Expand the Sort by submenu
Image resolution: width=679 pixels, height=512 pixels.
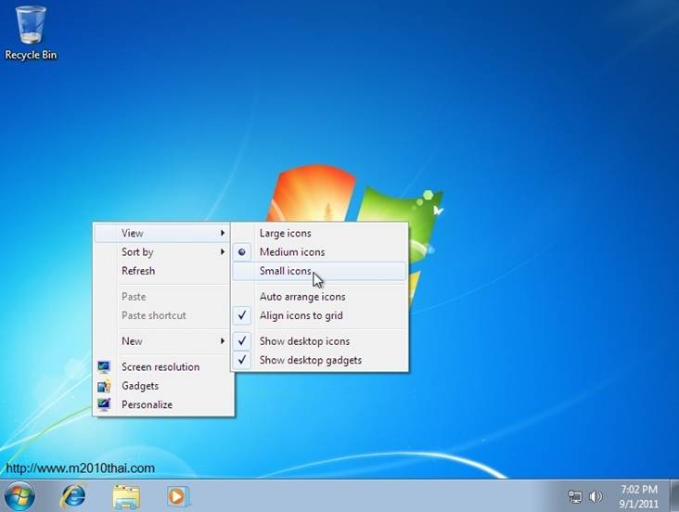(162, 251)
